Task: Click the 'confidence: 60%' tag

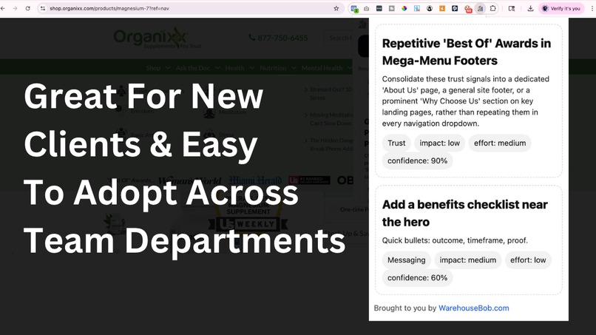Action: (x=417, y=278)
